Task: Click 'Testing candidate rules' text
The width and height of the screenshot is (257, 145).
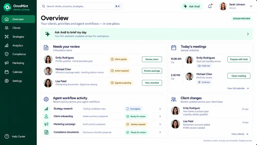Action: [x=94, y=109]
